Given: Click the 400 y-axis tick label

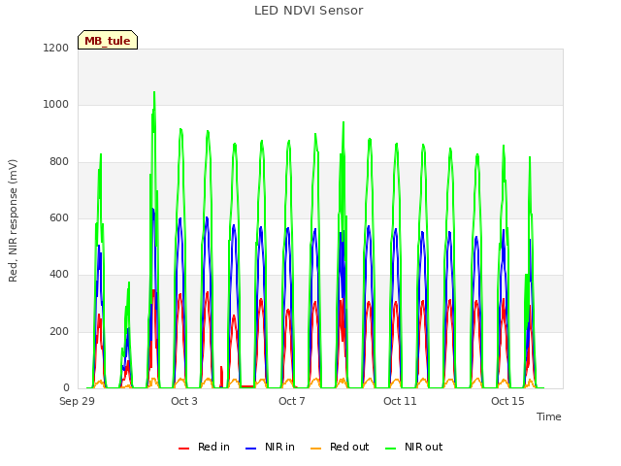Looking at the screenshot, I should coord(59,274).
